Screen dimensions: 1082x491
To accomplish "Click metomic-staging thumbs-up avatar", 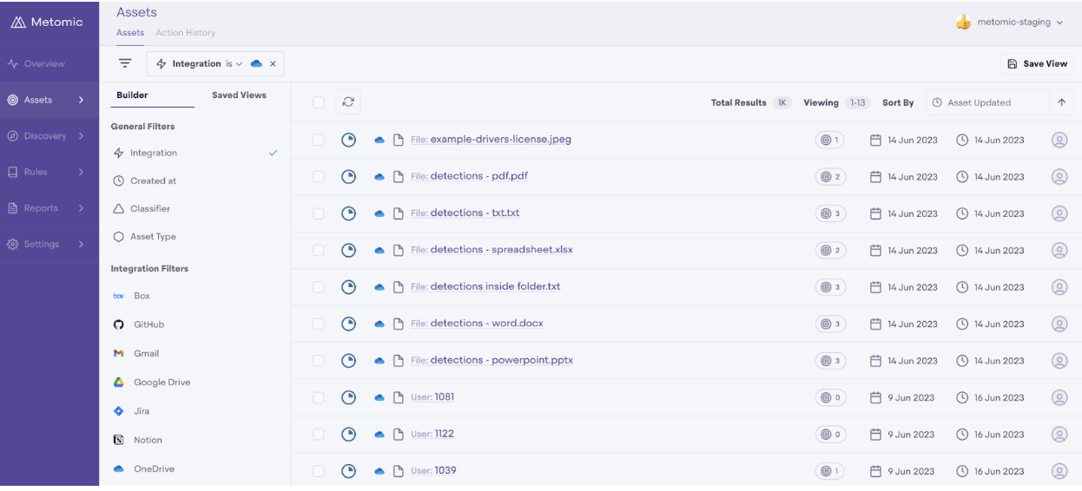I will (x=963, y=23).
